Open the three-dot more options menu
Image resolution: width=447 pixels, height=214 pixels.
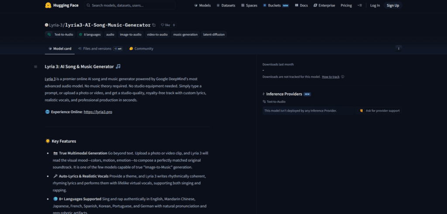(x=399, y=49)
